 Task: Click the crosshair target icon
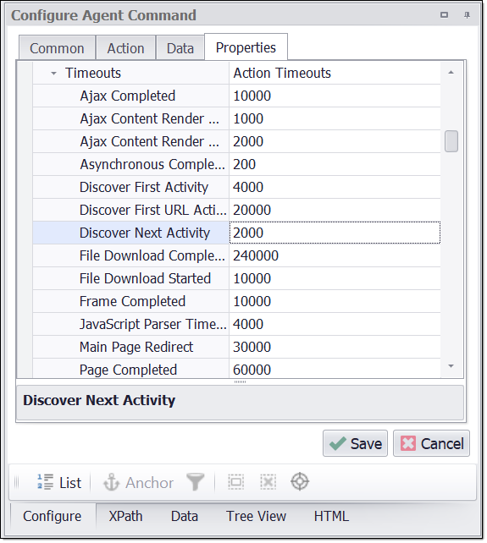click(x=300, y=482)
